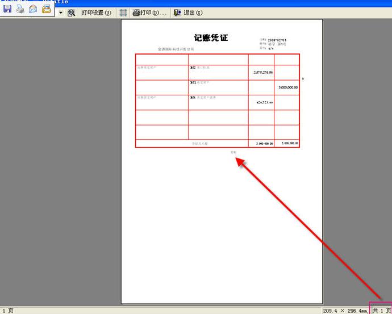Open 打印设置 print settings
Image resolution: width=392 pixels, height=314 pixels.
point(96,12)
